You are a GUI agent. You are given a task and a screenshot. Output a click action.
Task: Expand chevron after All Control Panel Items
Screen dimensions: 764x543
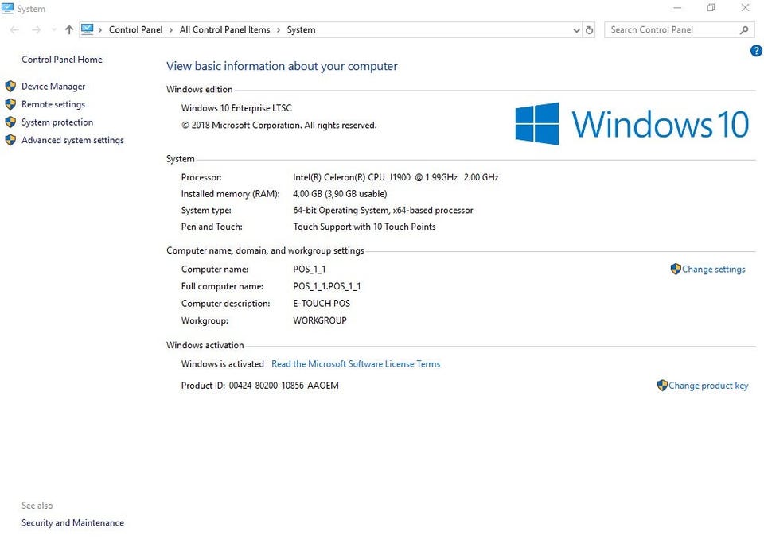click(279, 30)
